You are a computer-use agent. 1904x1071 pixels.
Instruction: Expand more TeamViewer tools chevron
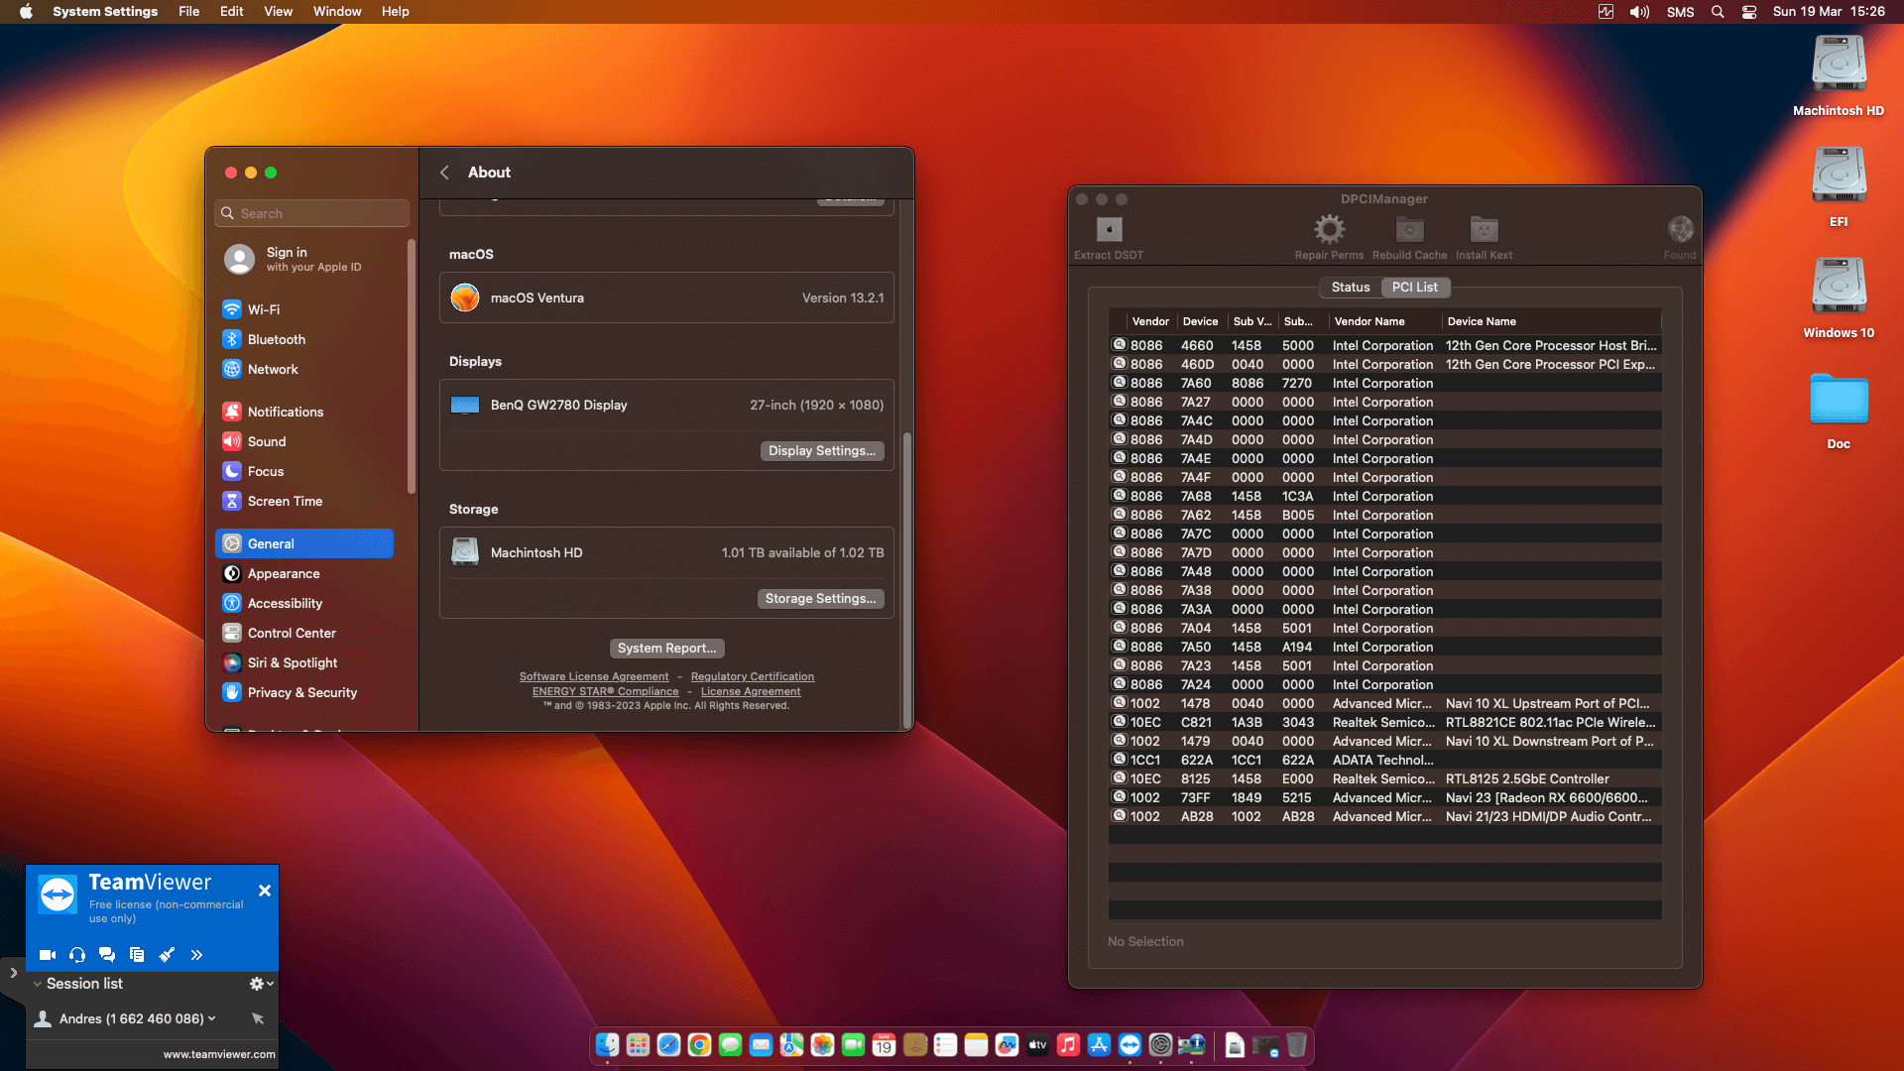196,955
